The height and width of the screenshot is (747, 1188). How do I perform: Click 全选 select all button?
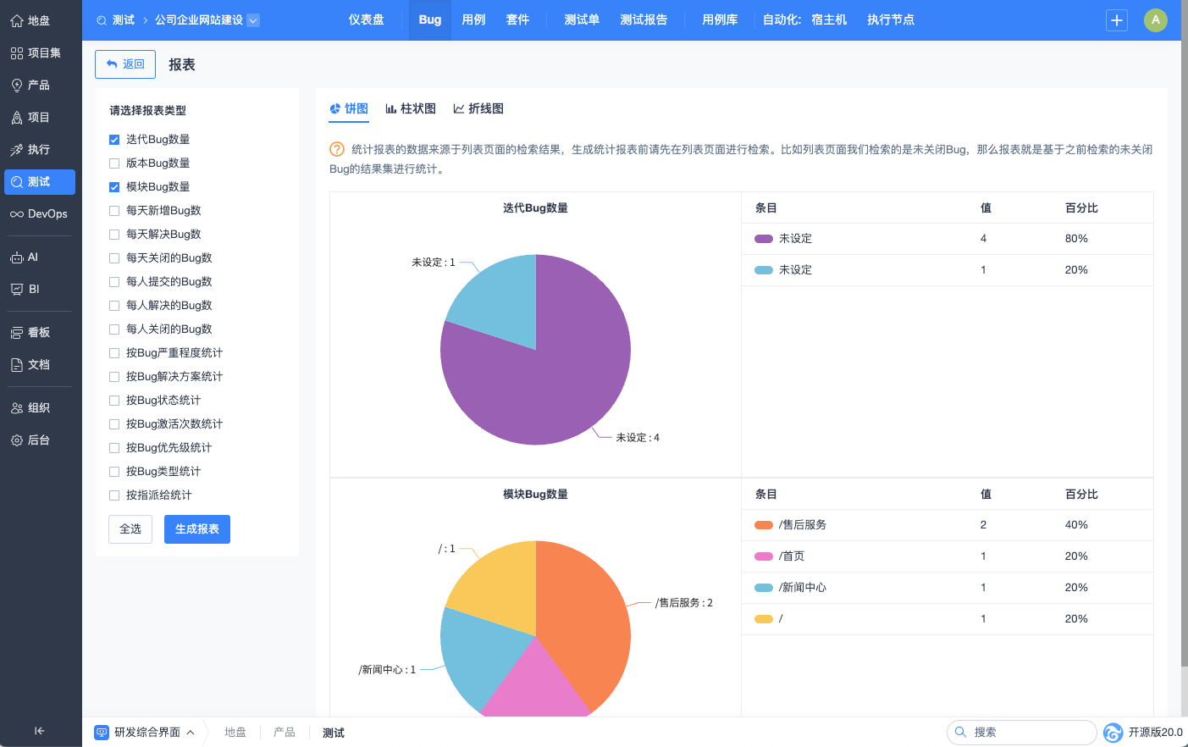click(x=130, y=529)
